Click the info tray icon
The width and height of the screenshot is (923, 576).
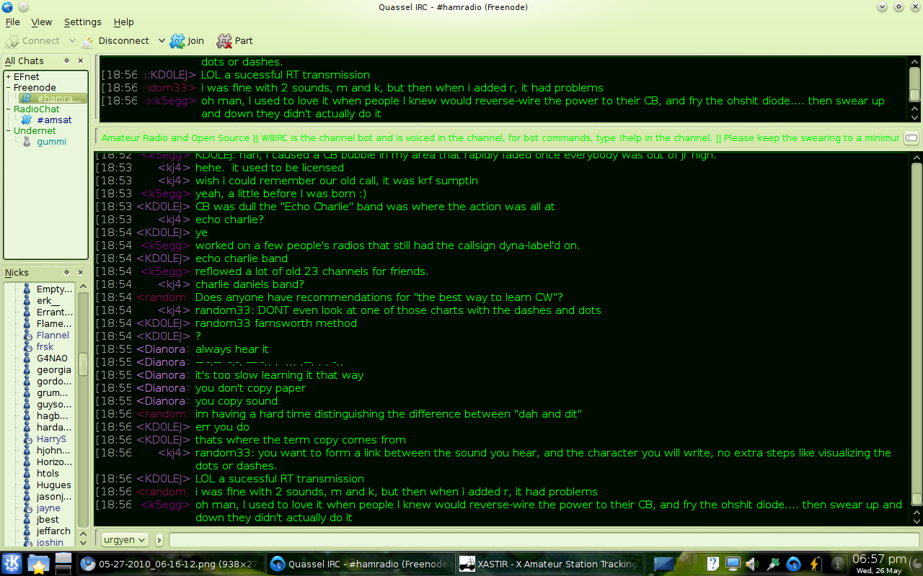point(838,564)
